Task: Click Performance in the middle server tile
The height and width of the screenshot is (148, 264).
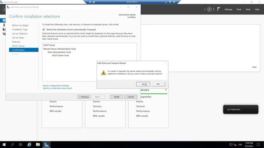Action: 99,111
